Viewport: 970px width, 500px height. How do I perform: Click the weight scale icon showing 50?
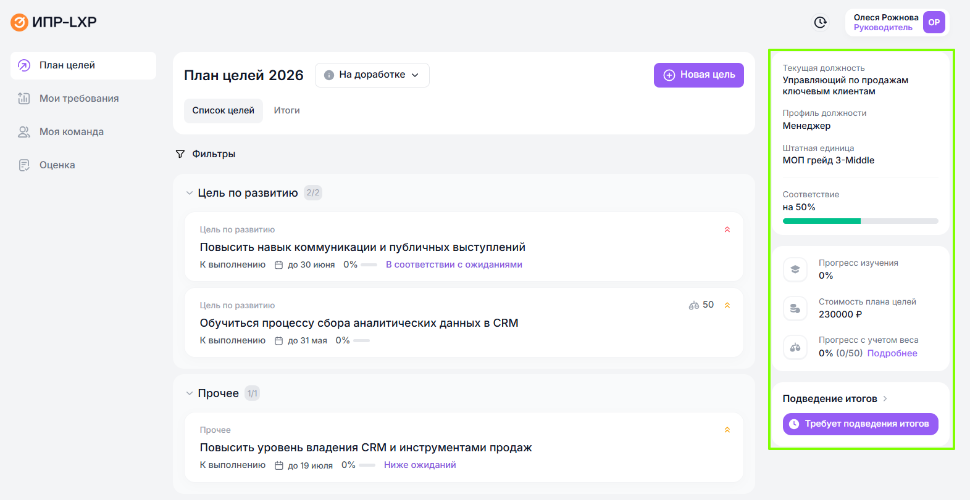coord(694,305)
